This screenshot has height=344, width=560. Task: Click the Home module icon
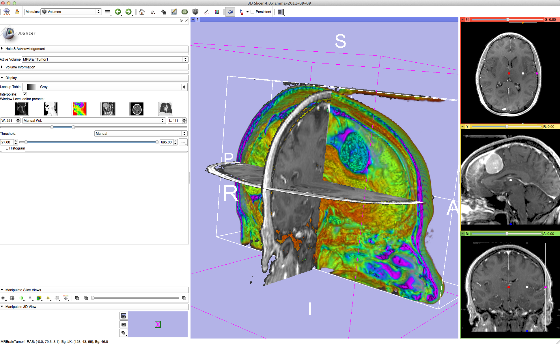pyautogui.click(x=142, y=12)
